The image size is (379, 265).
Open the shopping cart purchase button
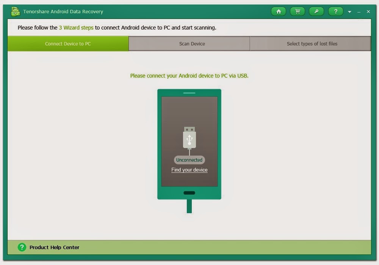[x=298, y=11]
